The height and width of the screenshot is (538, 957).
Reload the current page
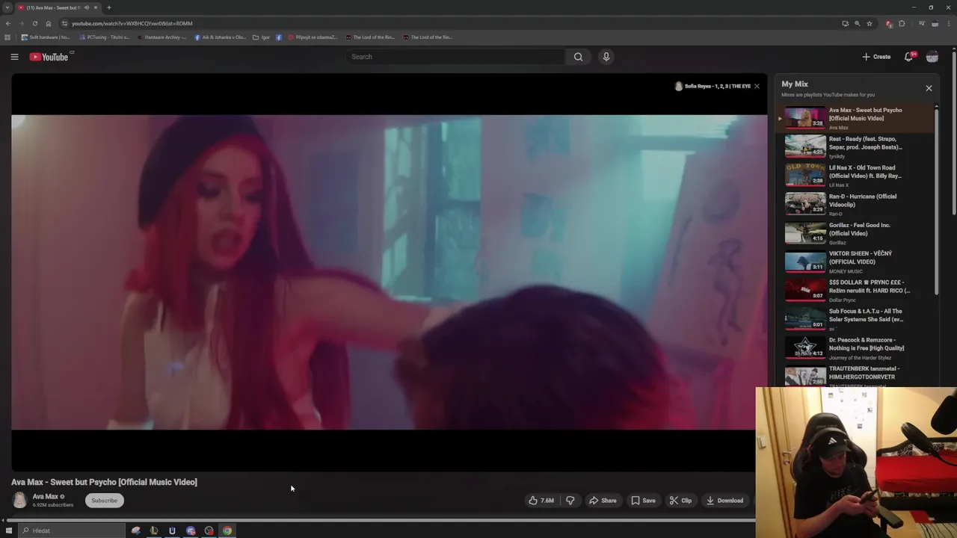(34, 23)
